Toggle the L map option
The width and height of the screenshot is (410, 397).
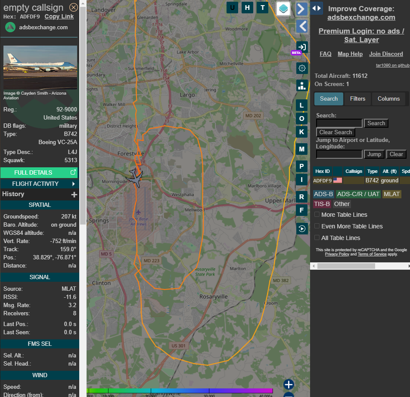pos(301,105)
